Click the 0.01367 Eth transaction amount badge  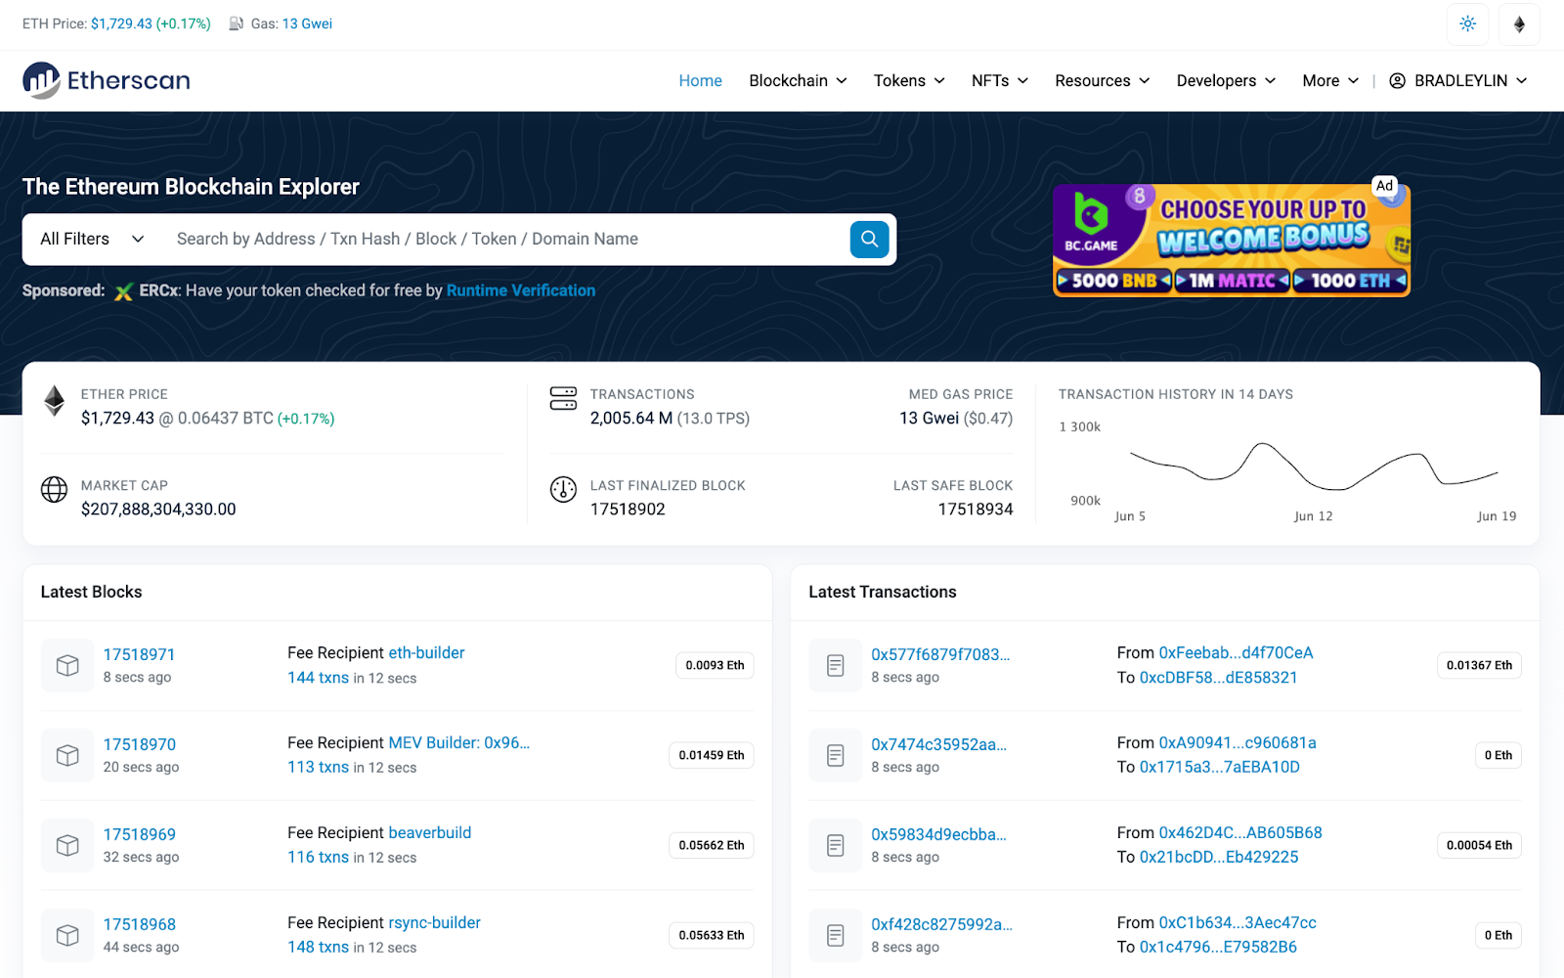[1479, 665]
